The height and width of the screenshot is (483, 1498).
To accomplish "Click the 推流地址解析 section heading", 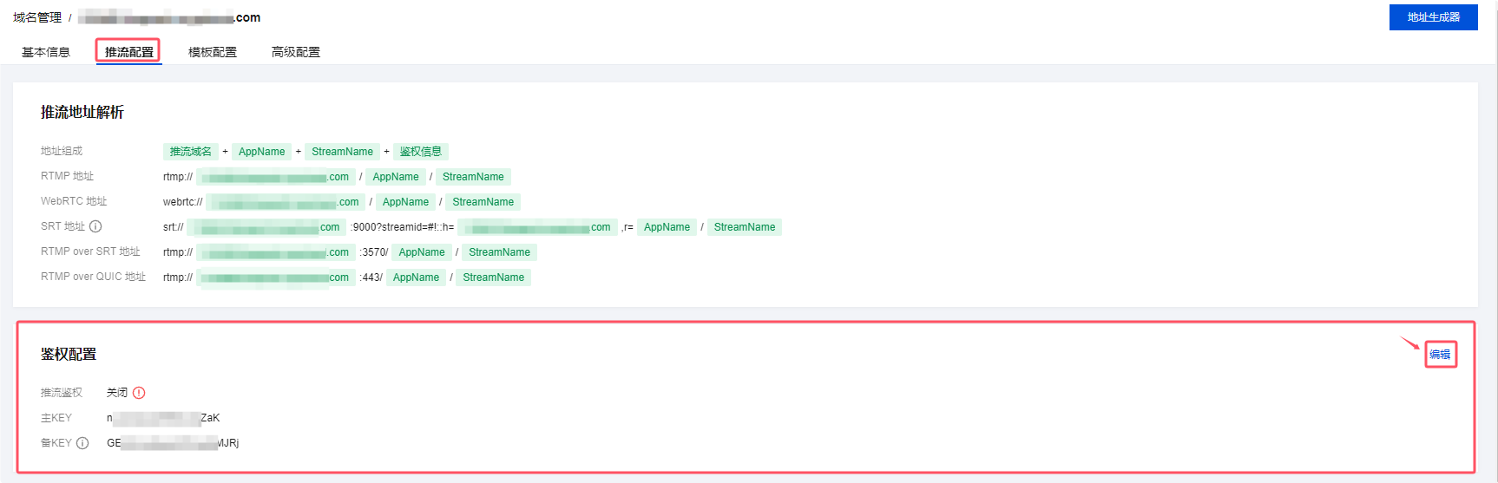I will pos(82,113).
